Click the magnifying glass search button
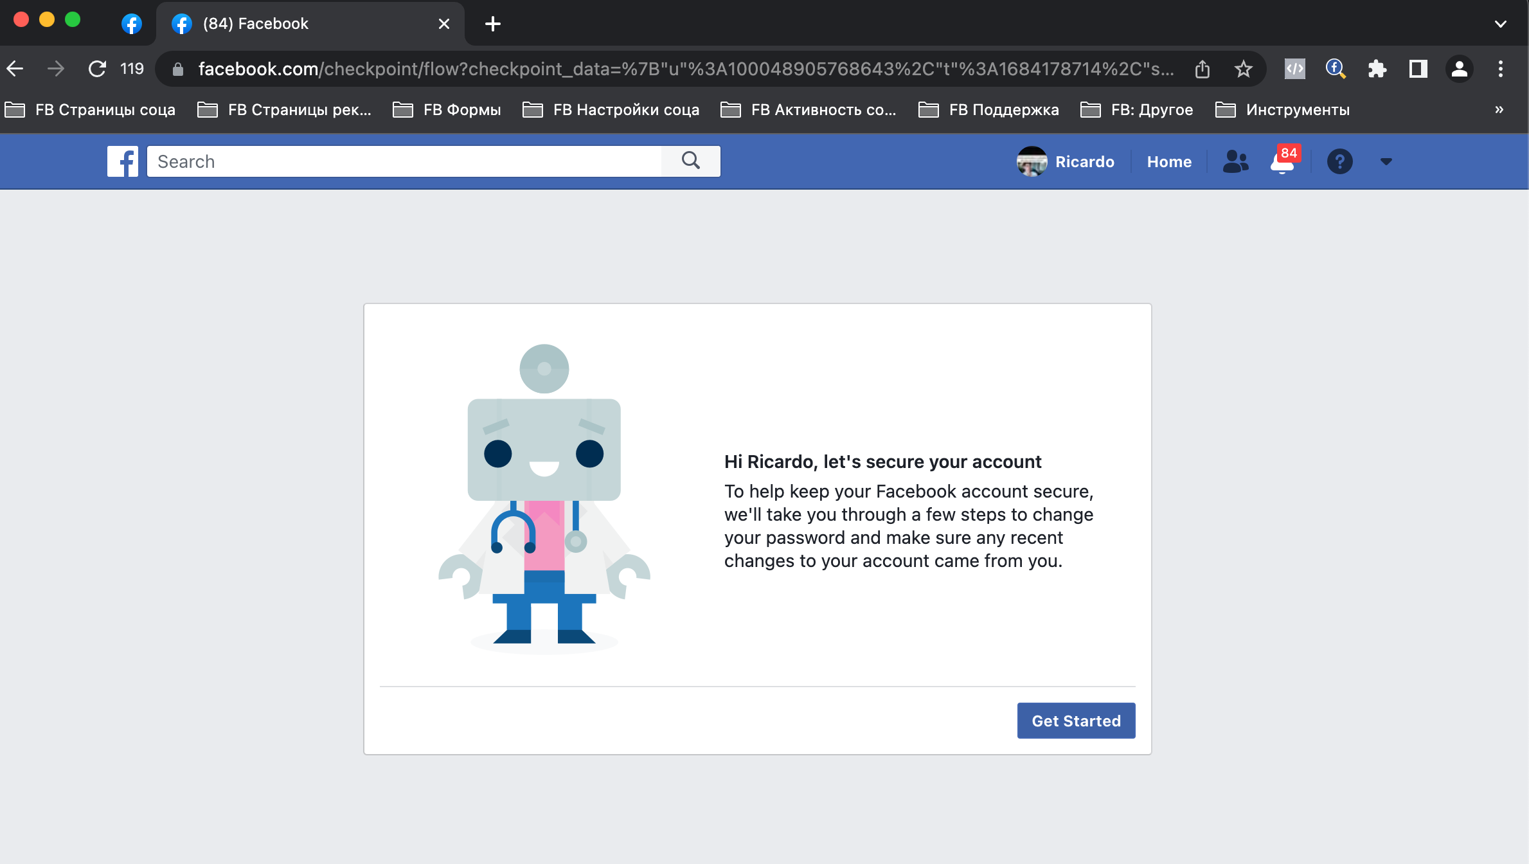This screenshot has width=1529, height=864. click(x=691, y=161)
